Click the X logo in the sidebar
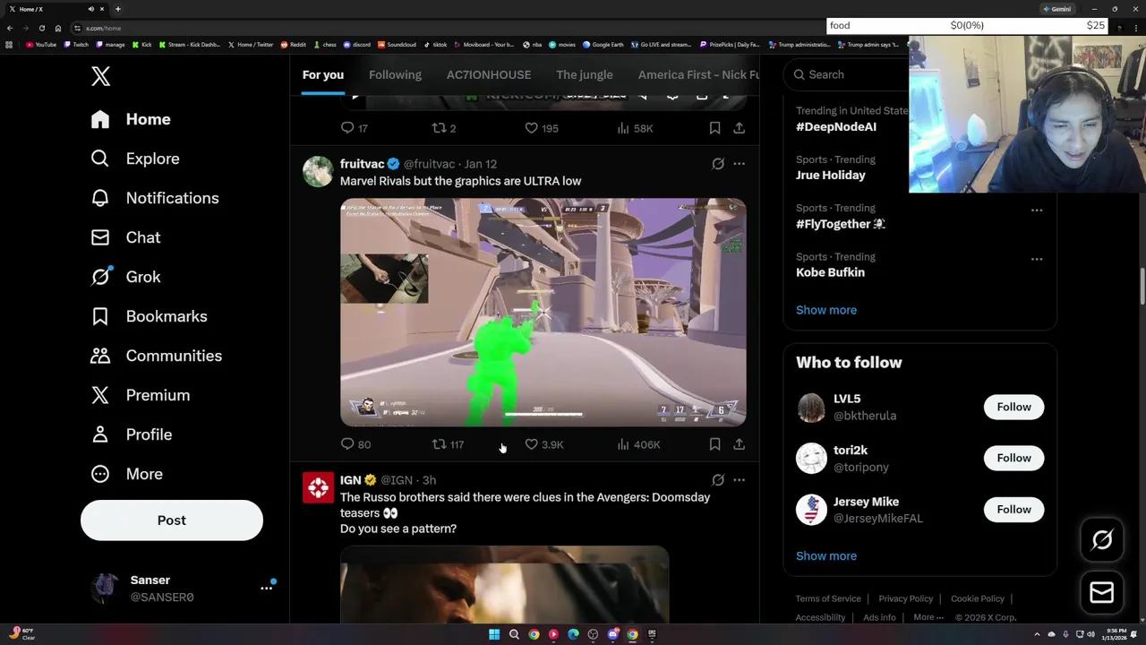The width and height of the screenshot is (1146, 645). pos(100,76)
